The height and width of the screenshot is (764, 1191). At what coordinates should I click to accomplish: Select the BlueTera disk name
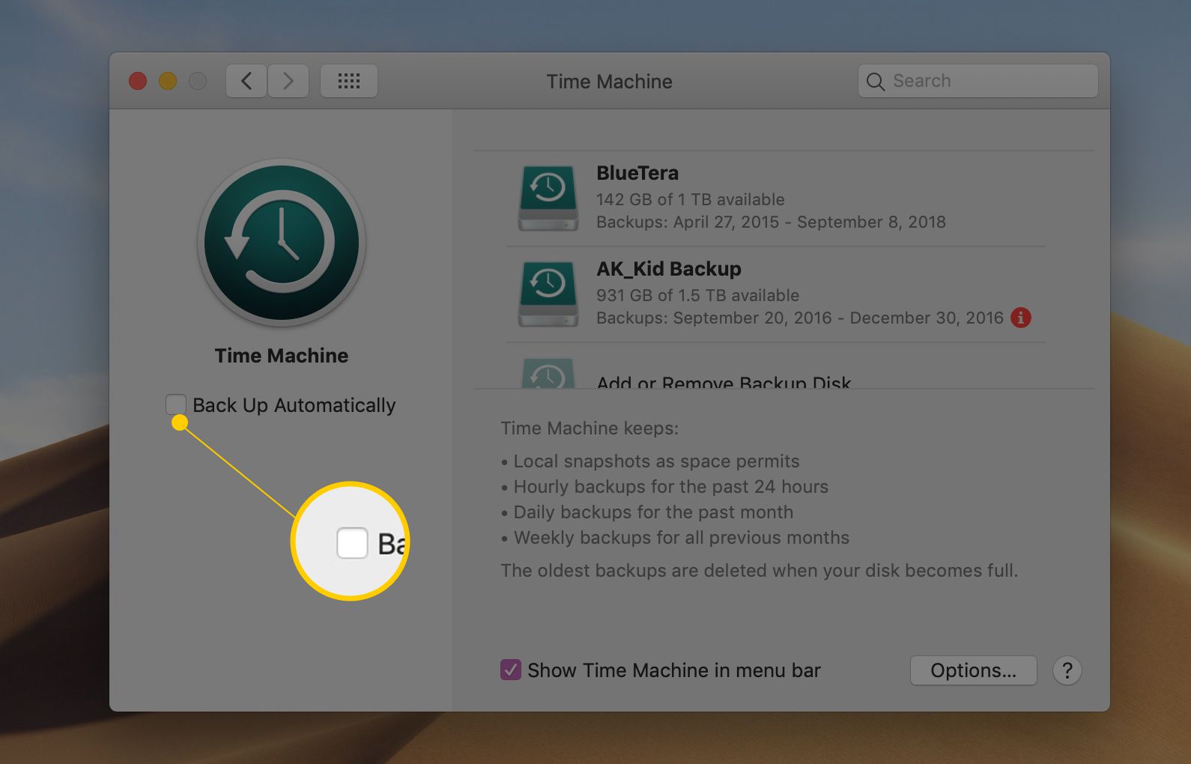637,173
